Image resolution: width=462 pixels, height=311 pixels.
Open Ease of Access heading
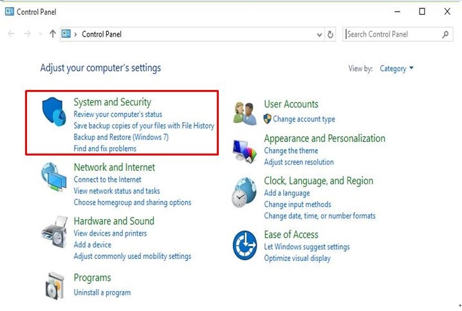[x=291, y=235]
